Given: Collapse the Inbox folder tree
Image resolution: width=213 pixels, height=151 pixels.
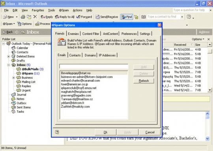Looking at the screenshot, I should pos(9,65).
